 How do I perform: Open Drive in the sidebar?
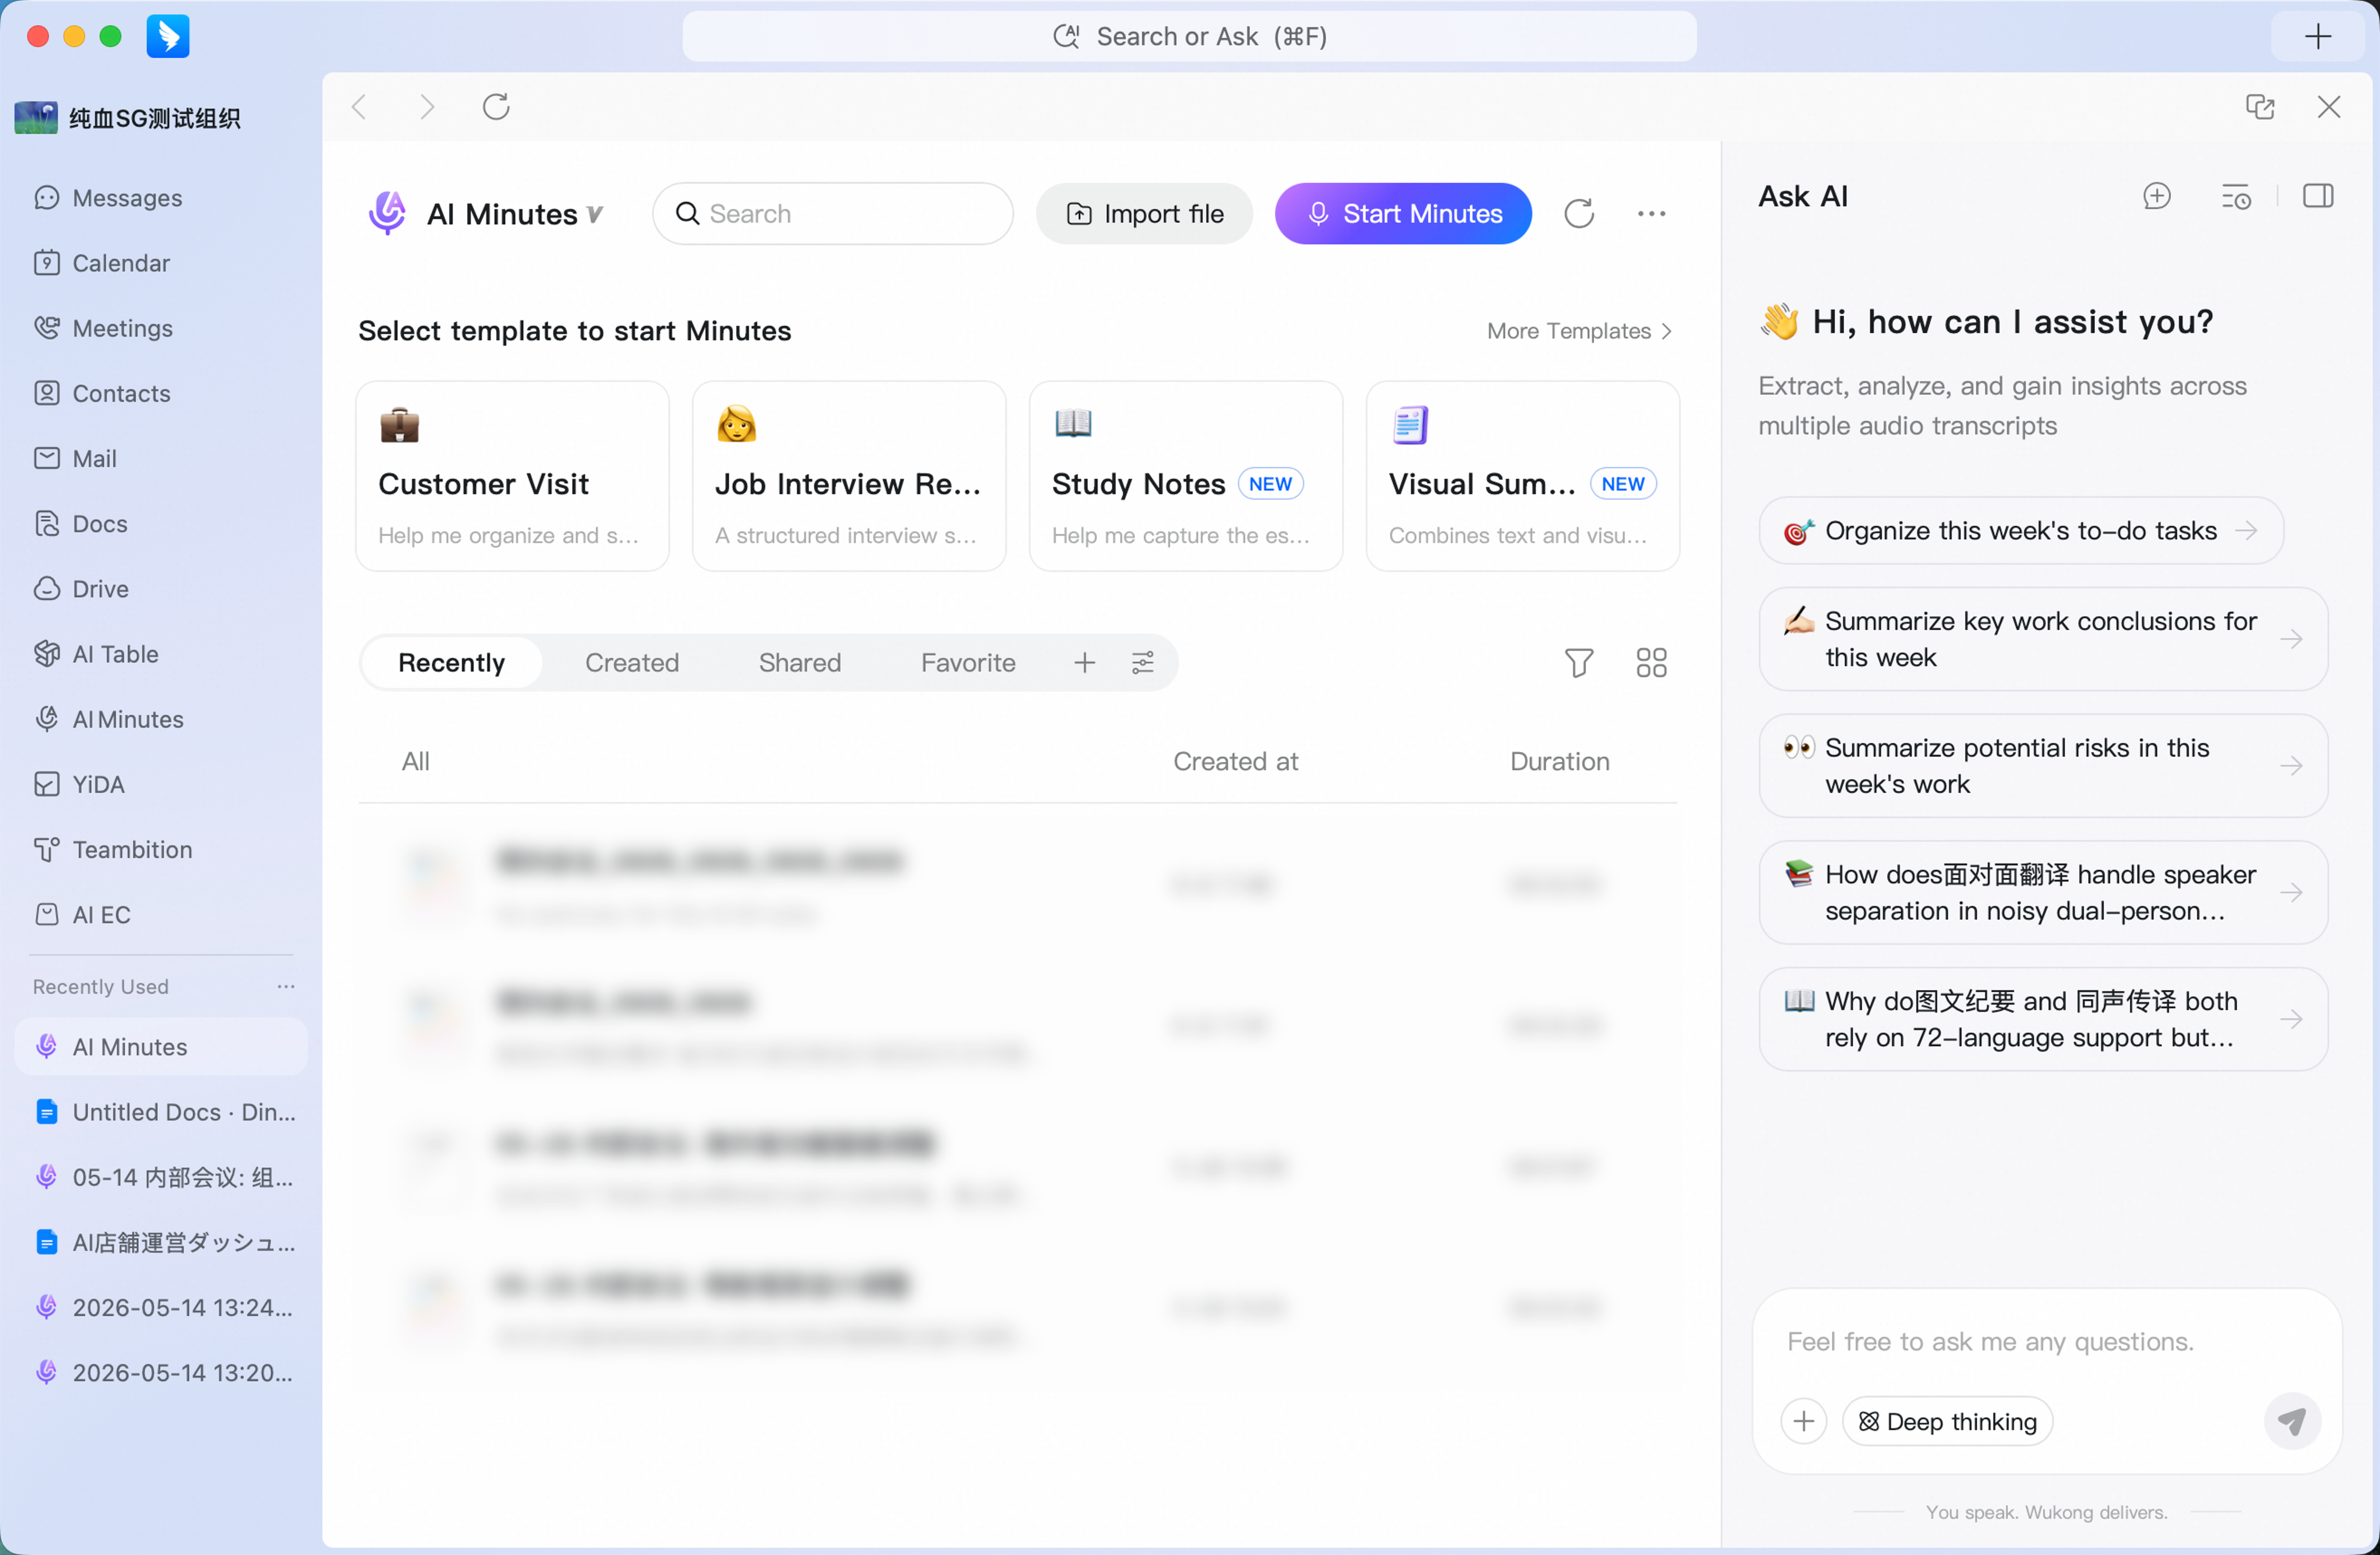tap(81, 589)
